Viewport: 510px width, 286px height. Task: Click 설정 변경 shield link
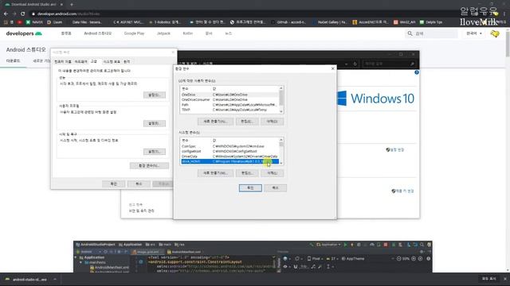pos(394,150)
